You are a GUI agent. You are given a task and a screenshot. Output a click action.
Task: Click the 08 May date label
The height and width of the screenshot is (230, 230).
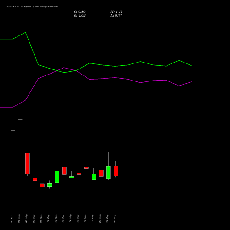41,218
